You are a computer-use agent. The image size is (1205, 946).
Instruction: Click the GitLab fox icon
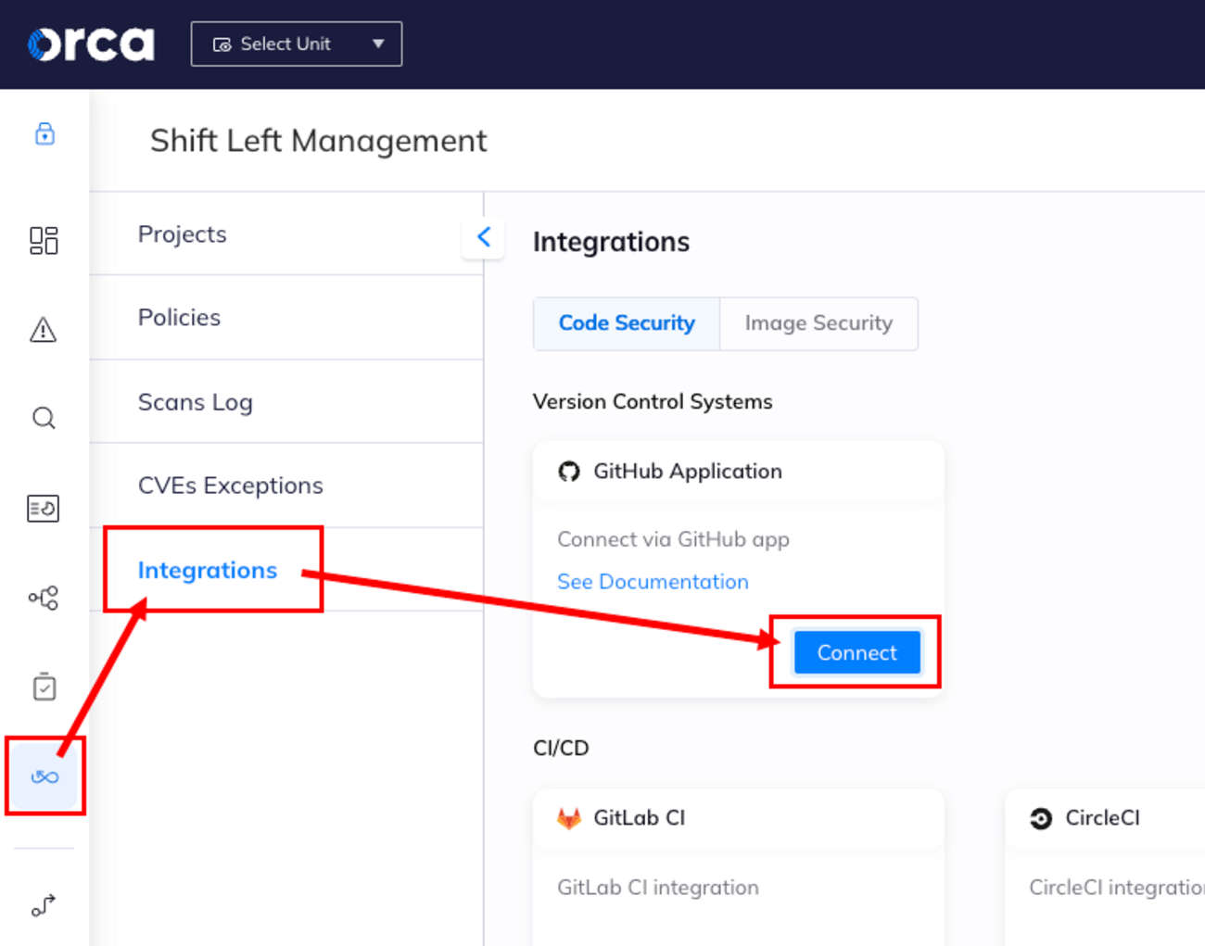tap(569, 818)
